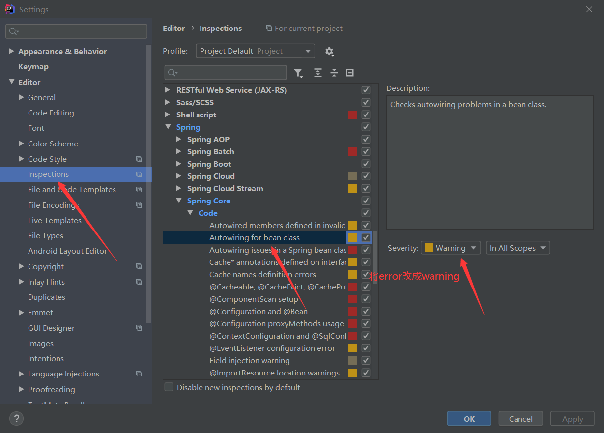Click the profile settings gear icon
Screen dimensions: 604x433
(x=329, y=51)
